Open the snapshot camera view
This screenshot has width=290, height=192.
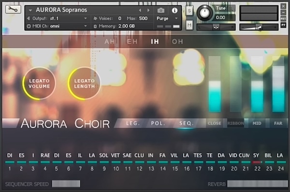161,10
